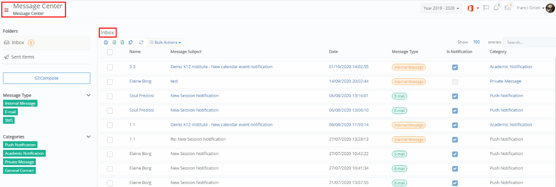Open the Inbox folder
The width and height of the screenshot is (556, 187).
tap(46, 43)
